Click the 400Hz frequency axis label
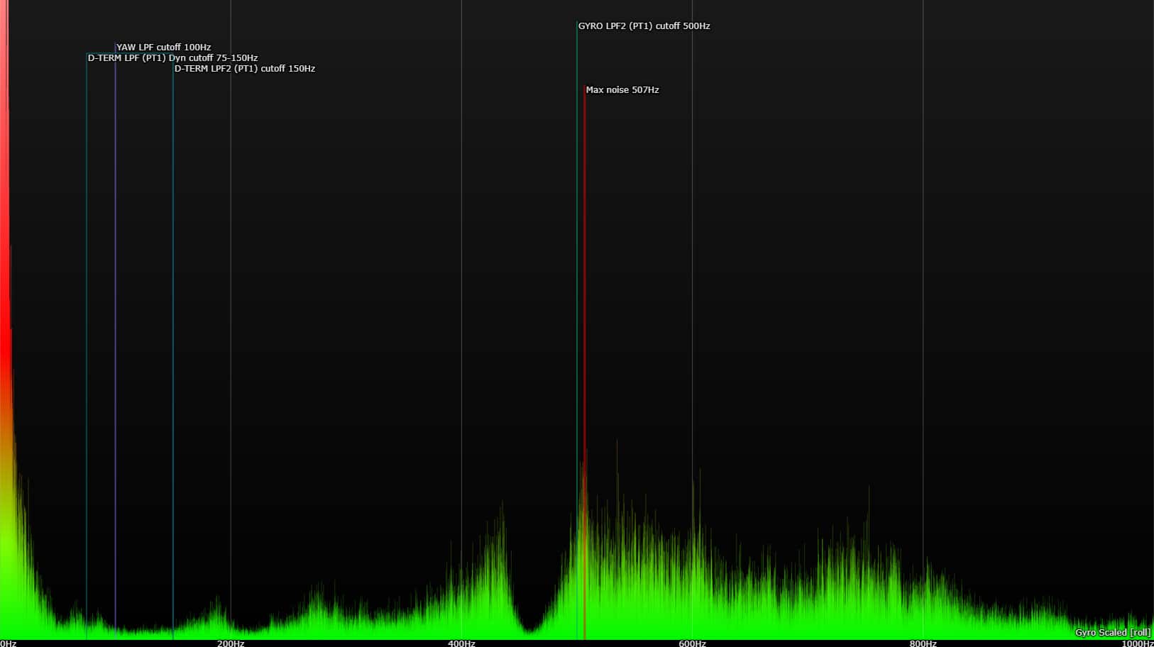Viewport: 1154px width, 647px height. click(x=461, y=643)
